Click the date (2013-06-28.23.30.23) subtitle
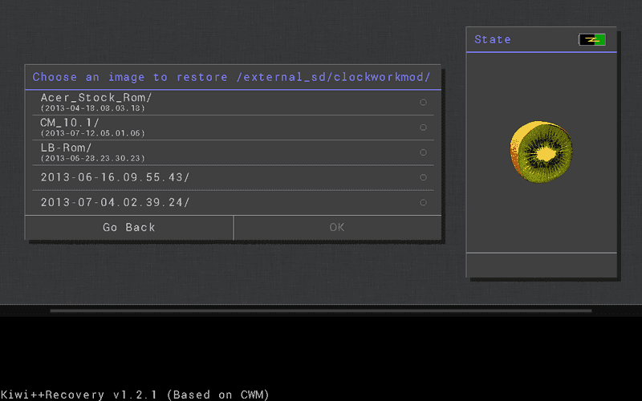 click(x=93, y=158)
